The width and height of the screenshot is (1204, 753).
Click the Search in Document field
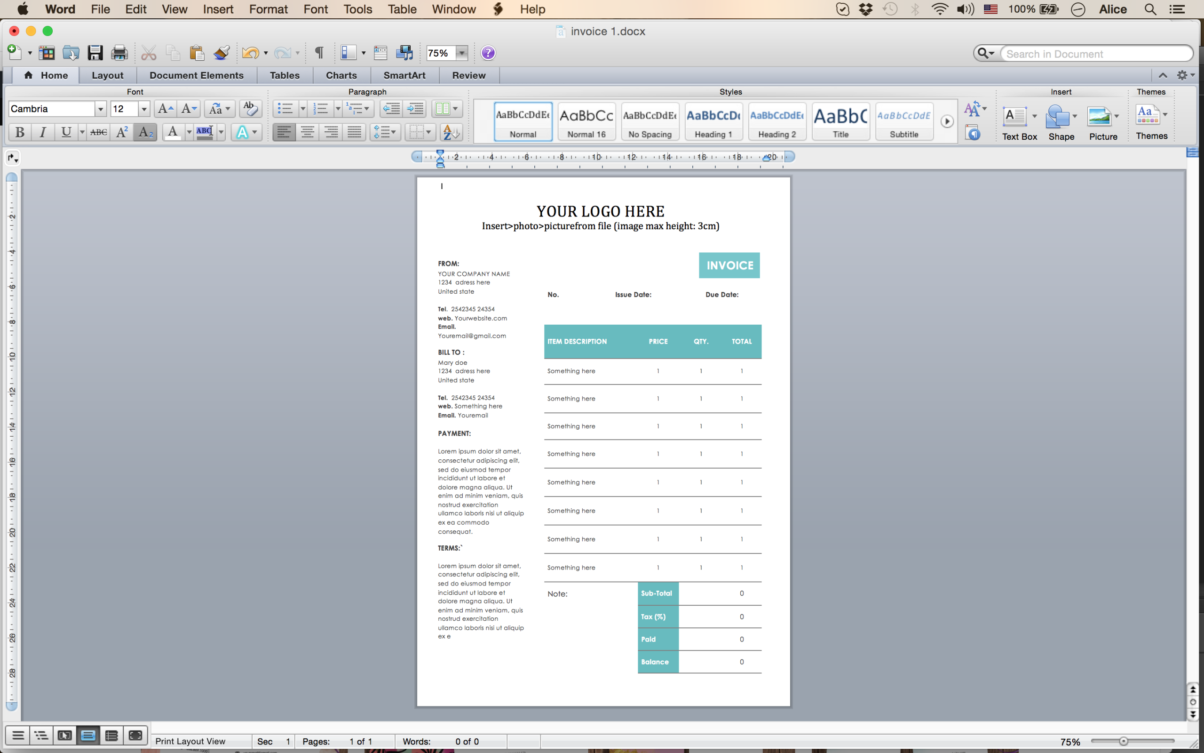click(x=1097, y=53)
